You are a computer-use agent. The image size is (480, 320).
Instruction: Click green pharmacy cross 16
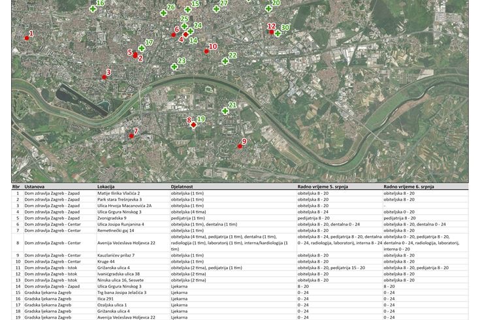coord(93,8)
